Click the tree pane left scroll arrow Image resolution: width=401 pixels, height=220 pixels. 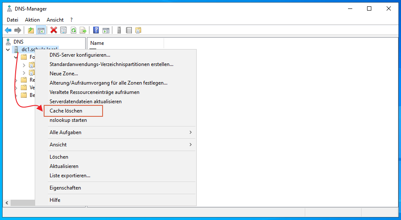click(x=7, y=203)
